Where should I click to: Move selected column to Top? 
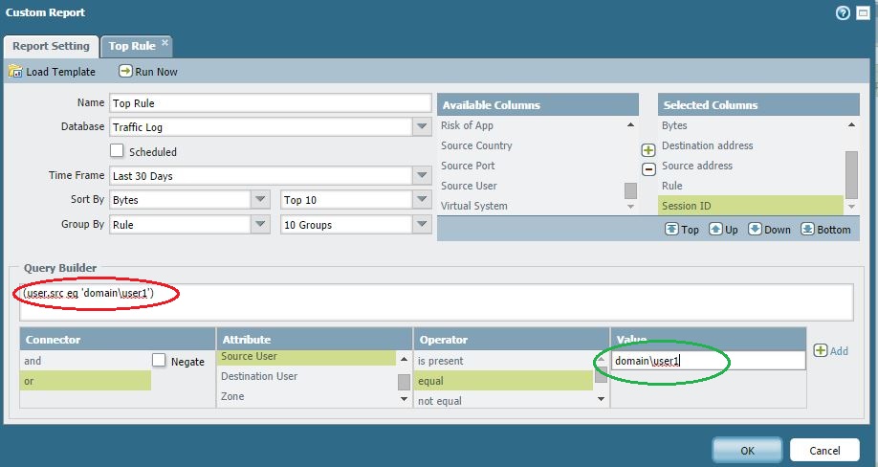point(682,229)
